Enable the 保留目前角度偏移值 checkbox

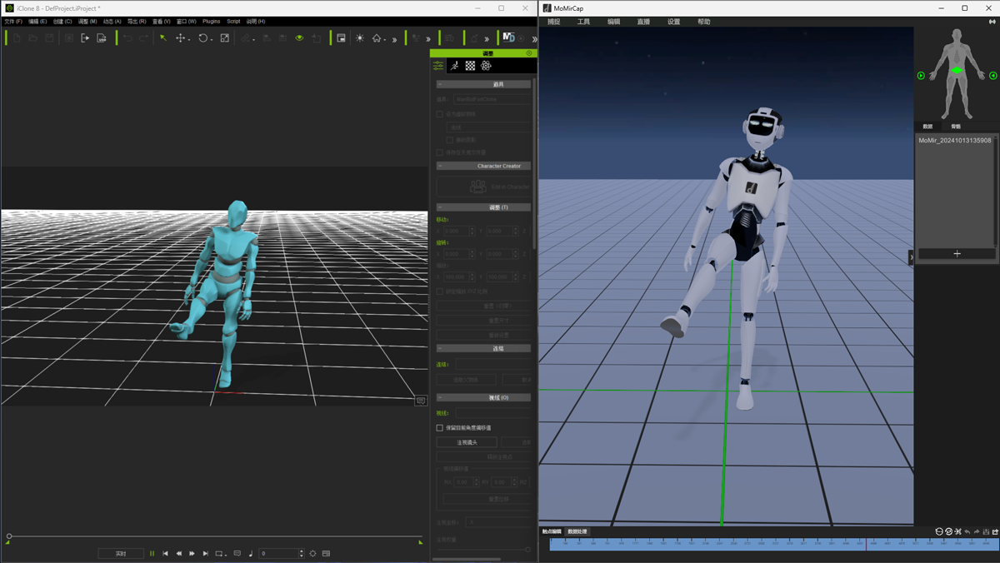(440, 428)
